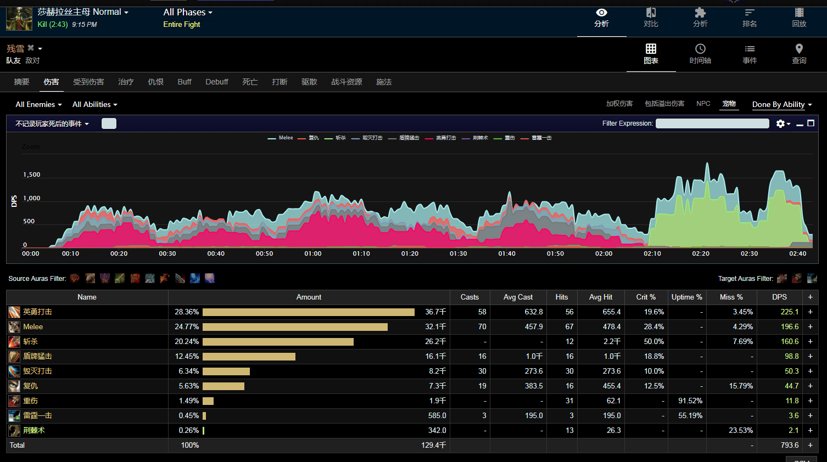Toggle 加权伤害 option

(x=619, y=104)
